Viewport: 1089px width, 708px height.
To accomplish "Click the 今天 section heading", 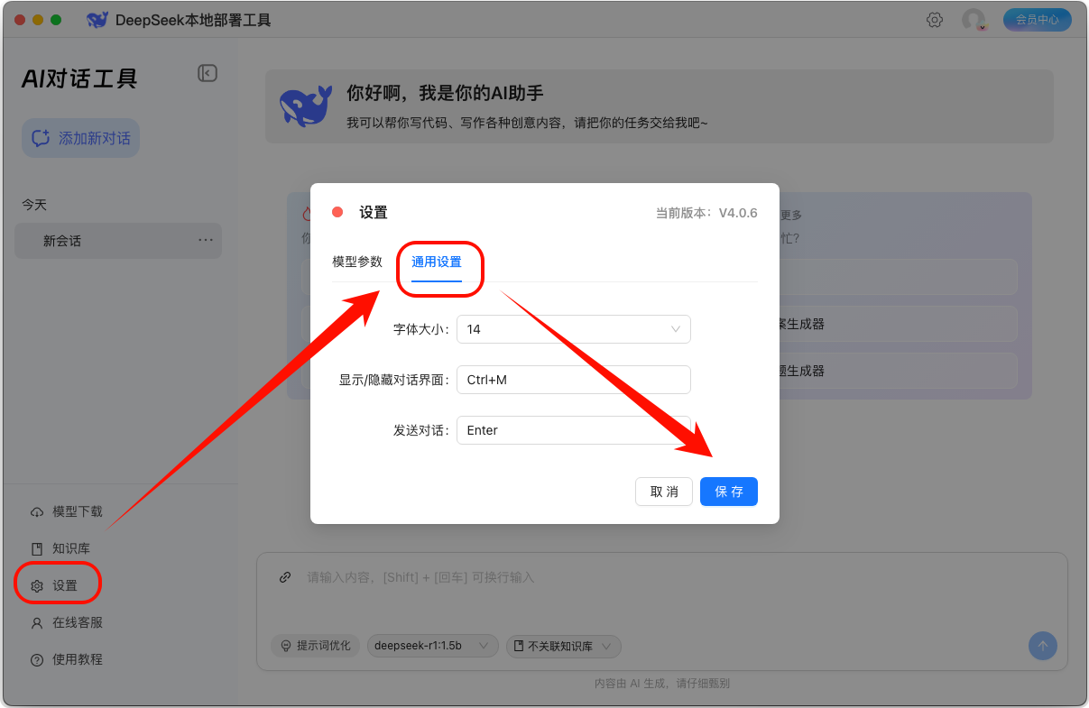I will pyautogui.click(x=34, y=205).
